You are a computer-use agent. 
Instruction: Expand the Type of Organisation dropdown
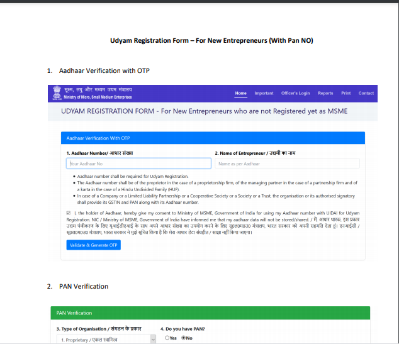[106, 340]
